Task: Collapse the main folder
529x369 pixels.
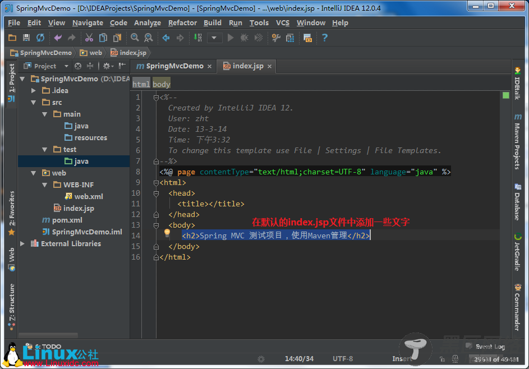Action: click(44, 114)
